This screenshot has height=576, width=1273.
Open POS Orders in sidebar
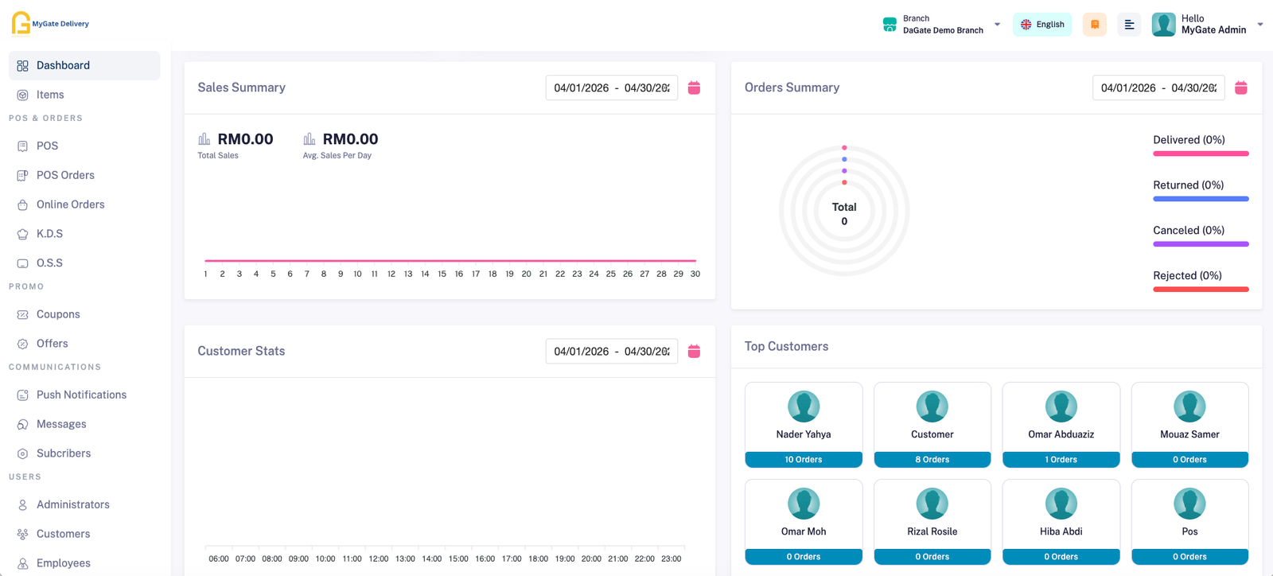pyautogui.click(x=65, y=175)
